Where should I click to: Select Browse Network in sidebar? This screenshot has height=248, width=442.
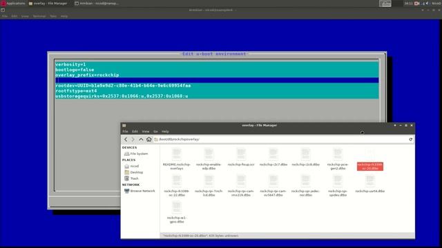pos(140,191)
